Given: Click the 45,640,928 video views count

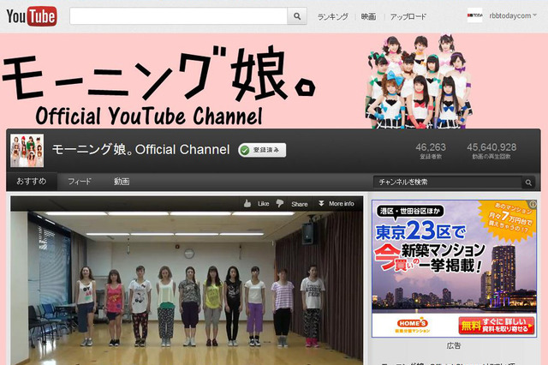Looking at the screenshot, I should (x=491, y=147).
